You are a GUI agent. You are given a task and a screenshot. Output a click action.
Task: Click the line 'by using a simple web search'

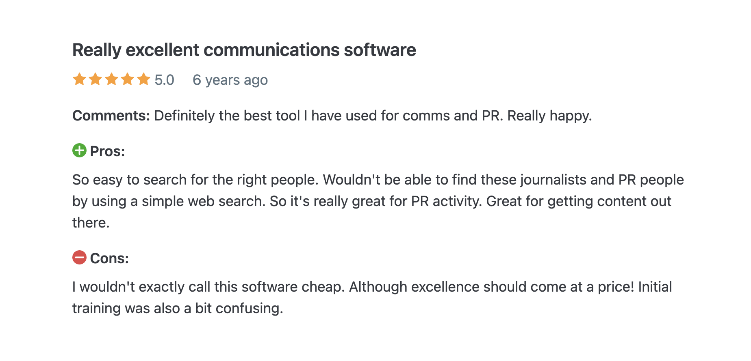click(372, 201)
